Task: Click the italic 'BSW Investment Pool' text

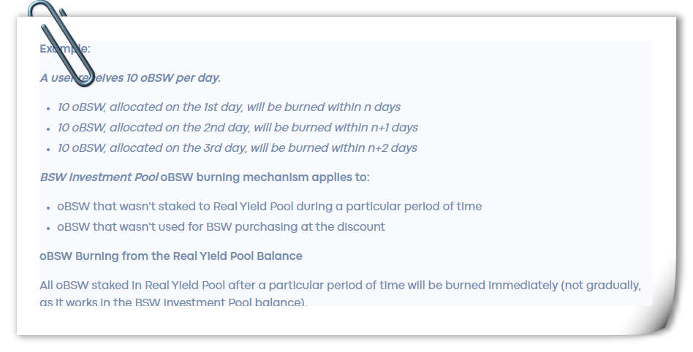Action: click(99, 177)
